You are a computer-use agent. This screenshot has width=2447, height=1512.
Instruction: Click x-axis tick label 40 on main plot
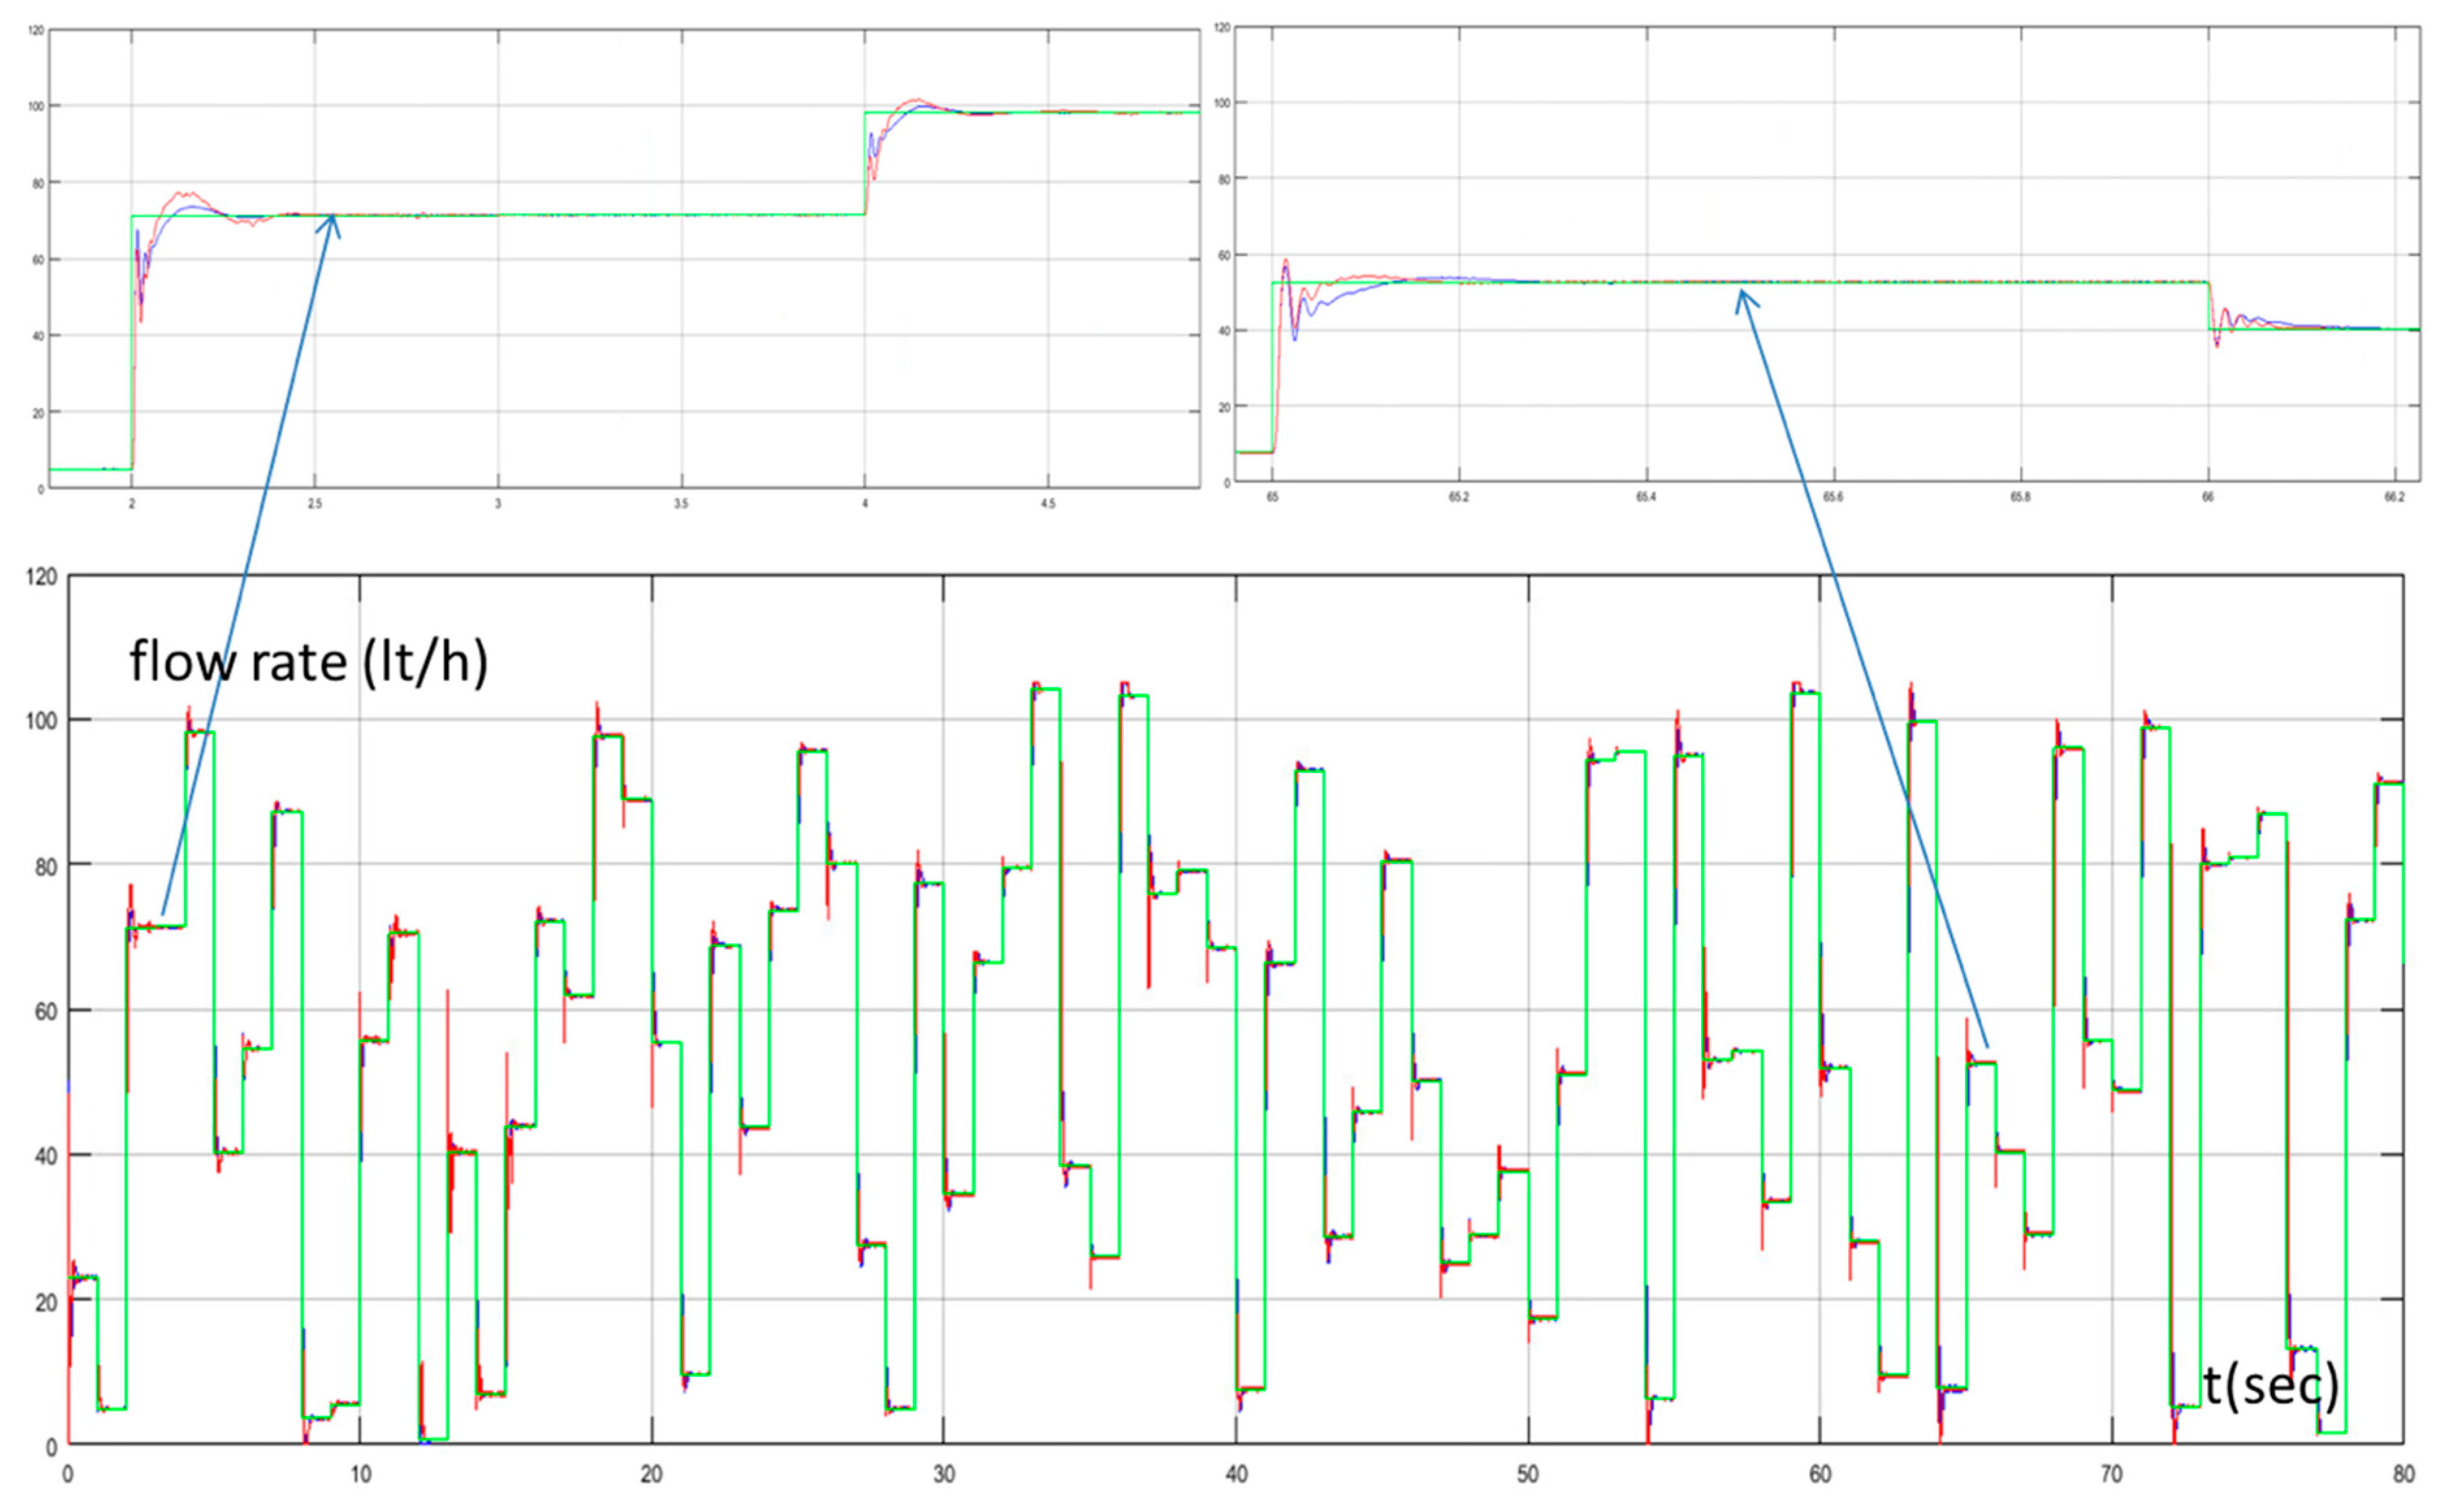(x=1236, y=1475)
